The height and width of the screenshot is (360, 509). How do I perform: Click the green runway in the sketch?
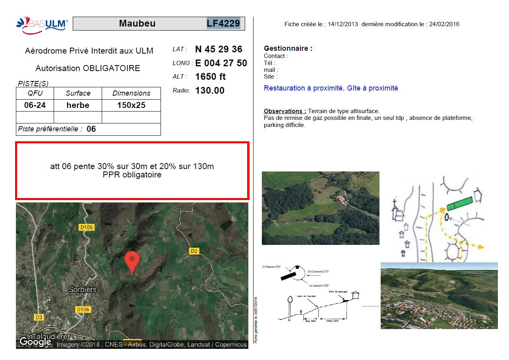coord(459,203)
